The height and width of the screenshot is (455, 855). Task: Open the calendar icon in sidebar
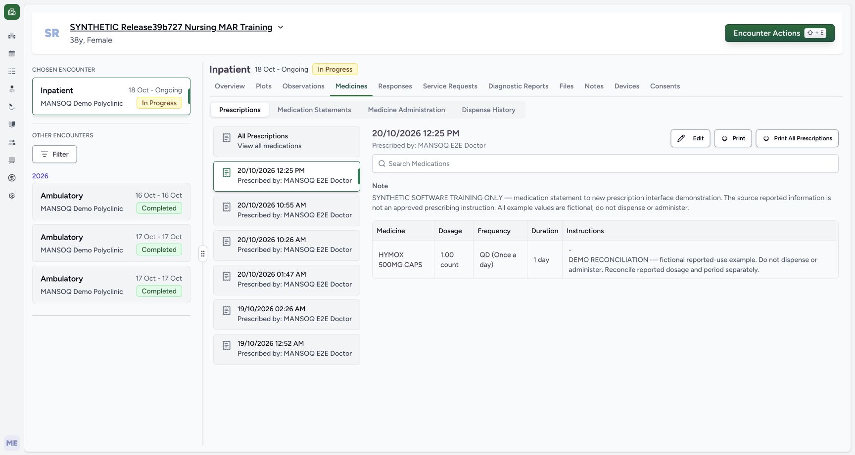coord(12,53)
